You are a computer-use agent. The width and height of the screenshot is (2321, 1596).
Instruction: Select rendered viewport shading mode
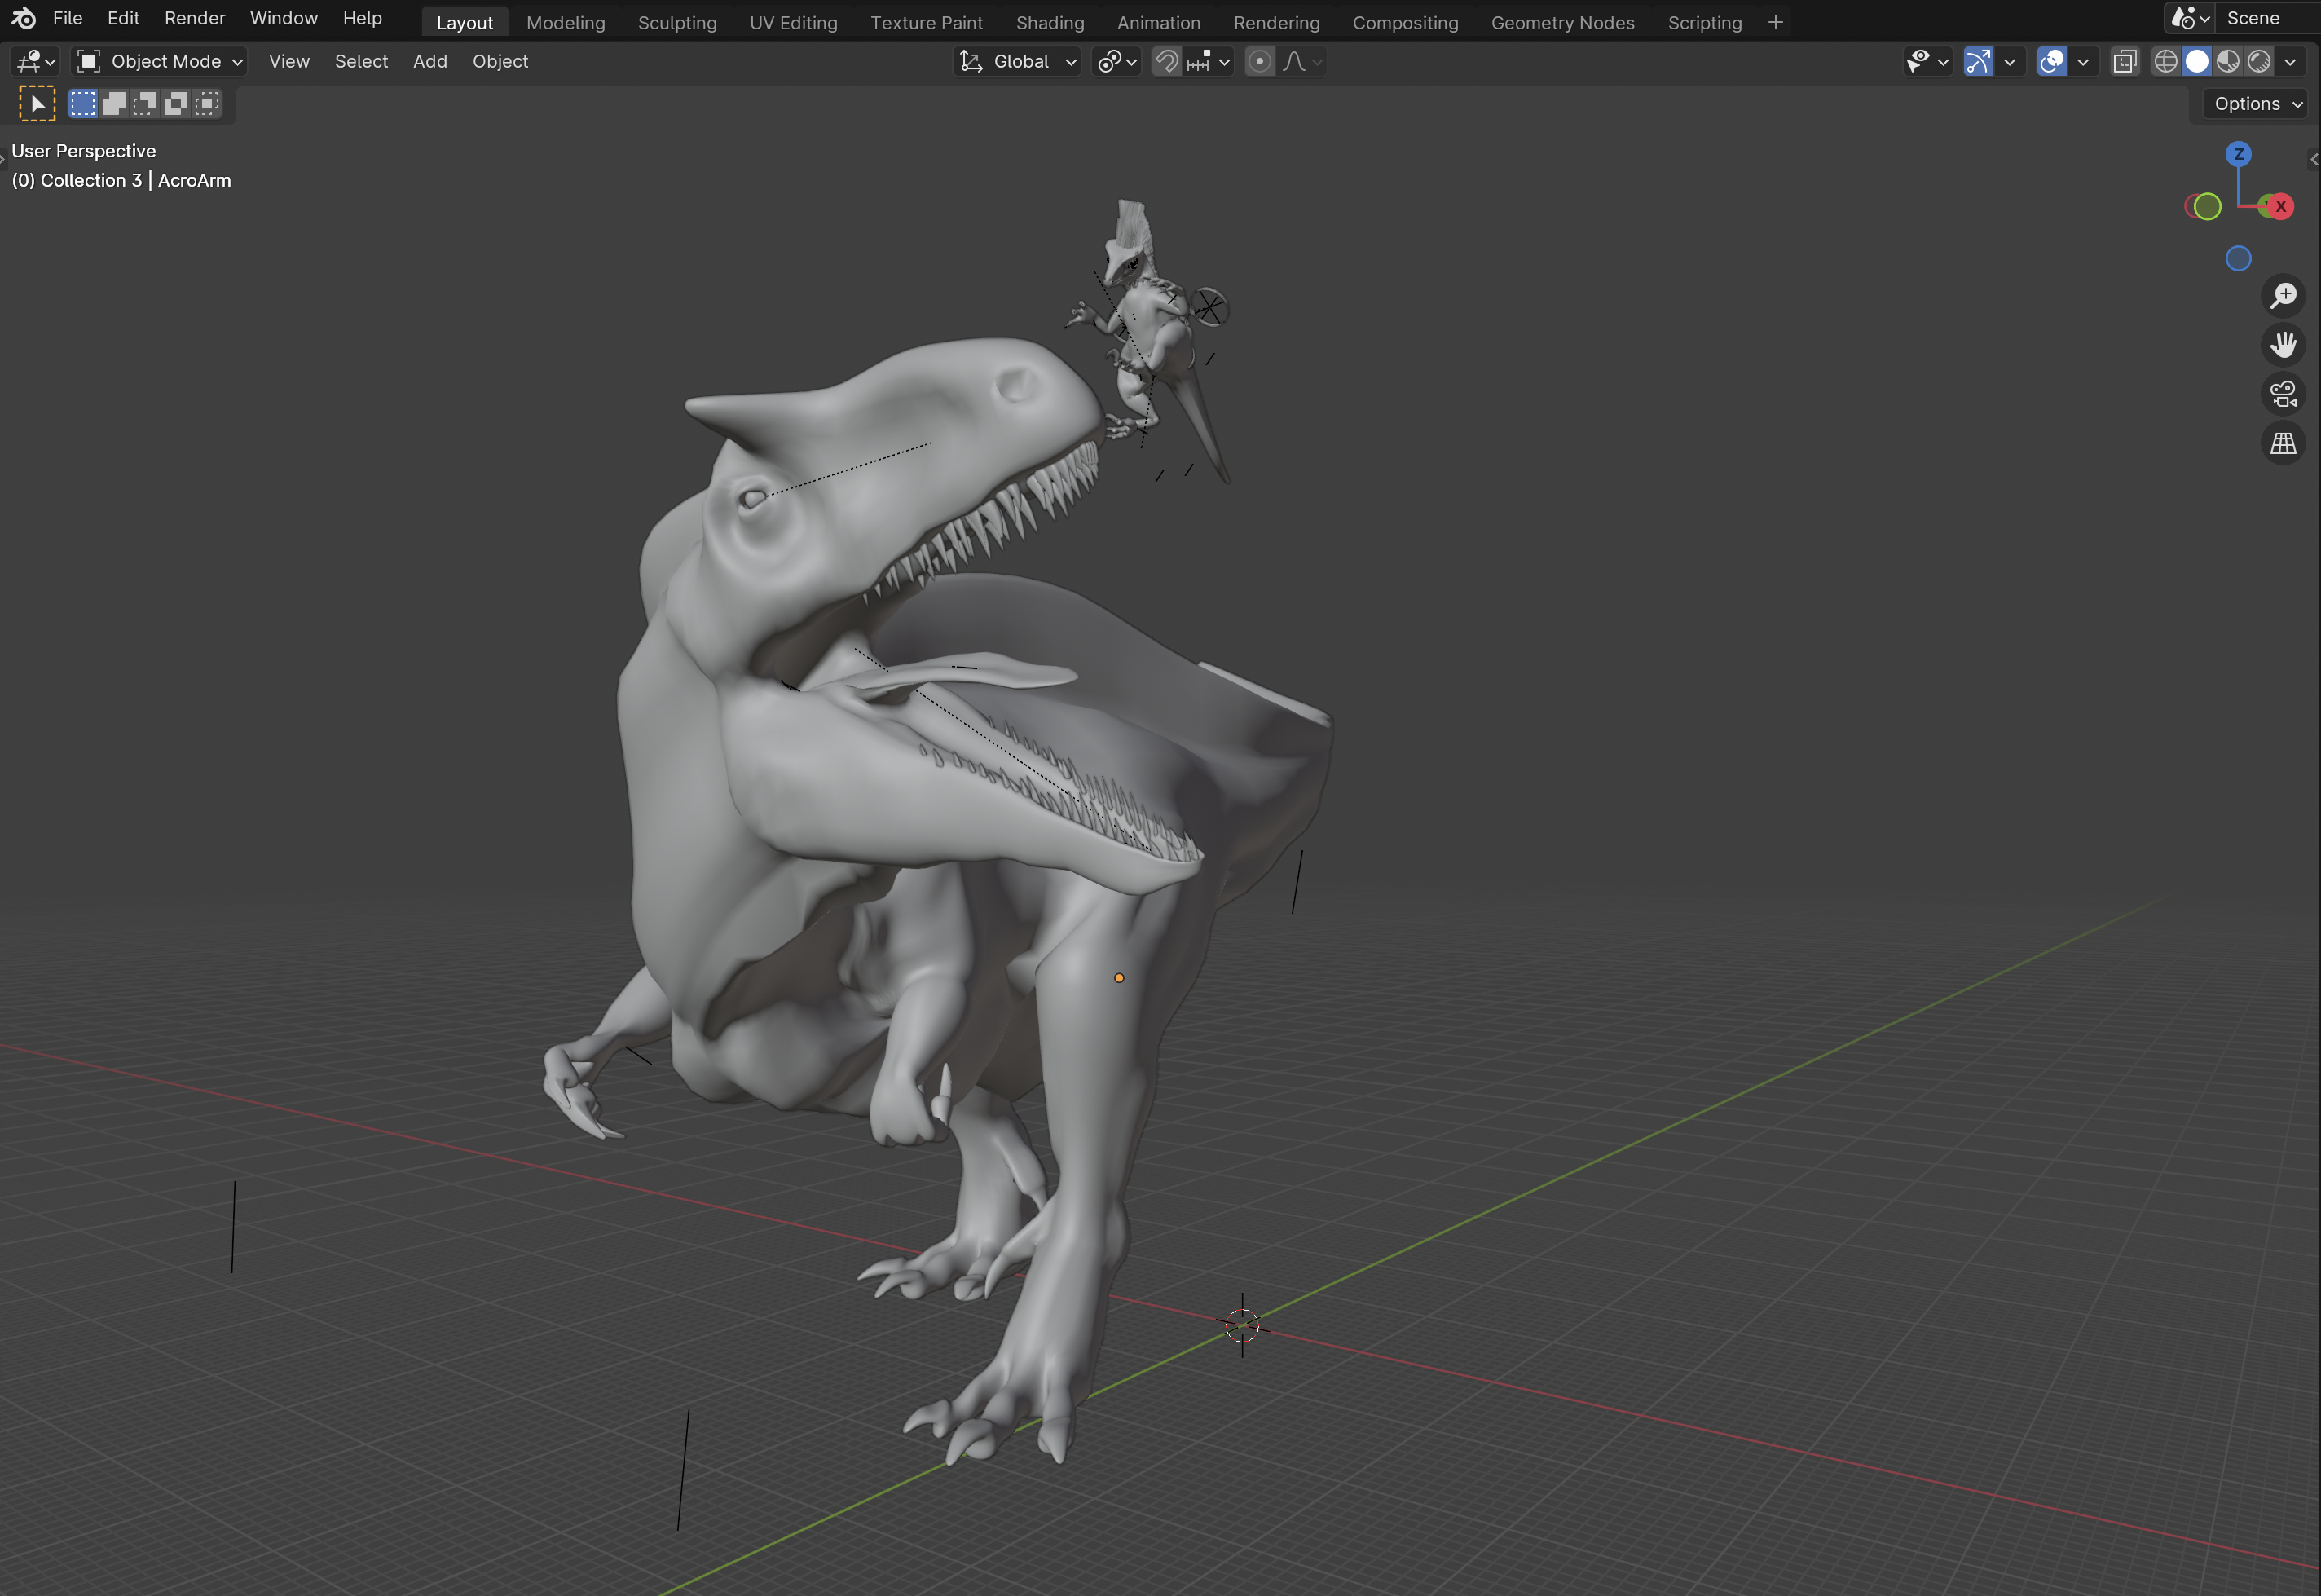(2258, 62)
